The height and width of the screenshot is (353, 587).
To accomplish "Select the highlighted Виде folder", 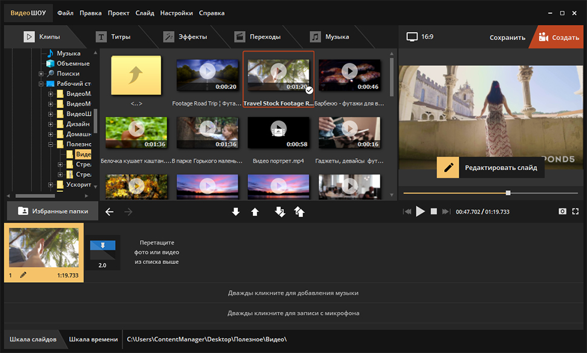I will pos(83,154).
